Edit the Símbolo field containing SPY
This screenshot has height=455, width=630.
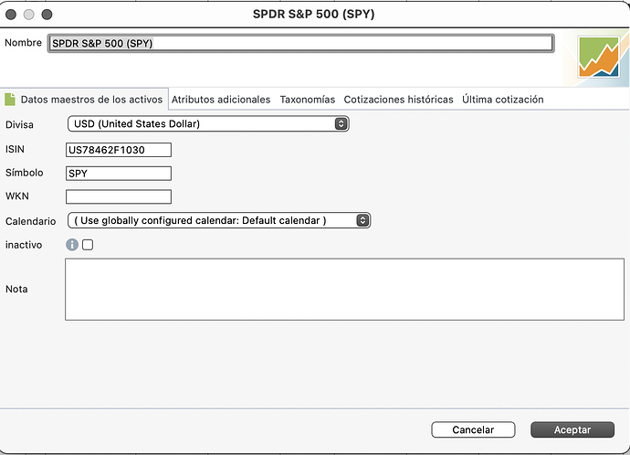click(119, 174)
